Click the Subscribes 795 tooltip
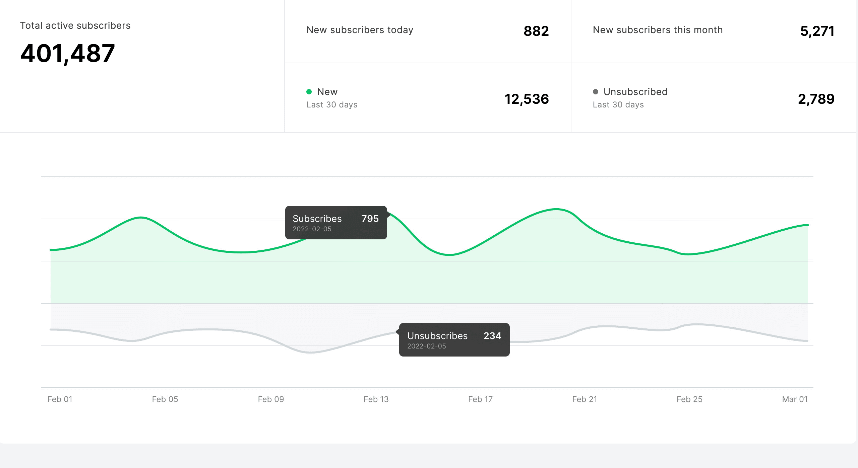 pos(336,223)
